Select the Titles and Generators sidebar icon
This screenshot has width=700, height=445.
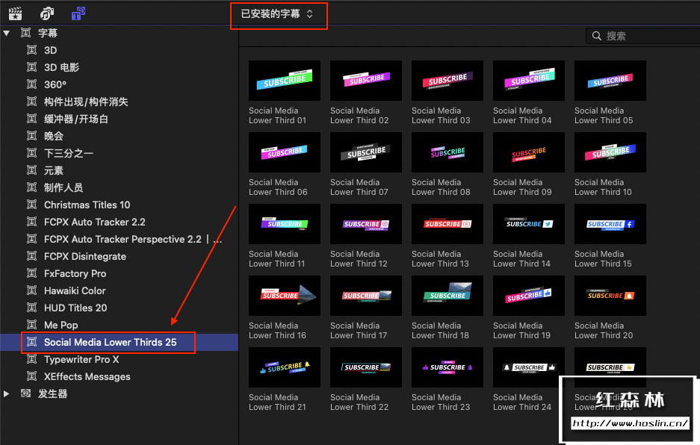coord(78,14)
